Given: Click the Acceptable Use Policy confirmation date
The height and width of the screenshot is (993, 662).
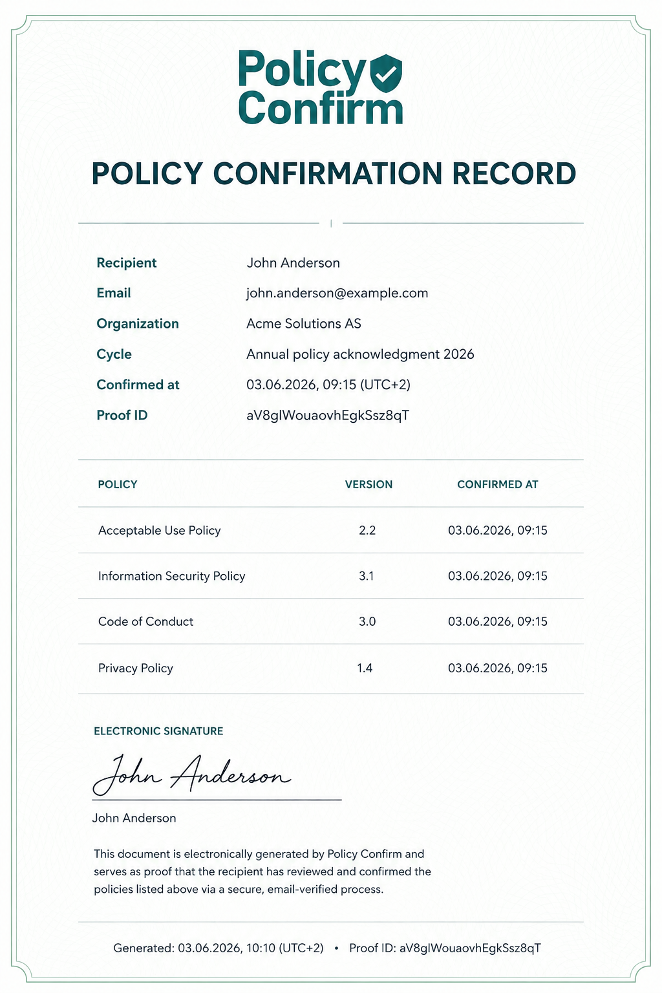Looking at the screenshot, I should (x=498, y=531).
